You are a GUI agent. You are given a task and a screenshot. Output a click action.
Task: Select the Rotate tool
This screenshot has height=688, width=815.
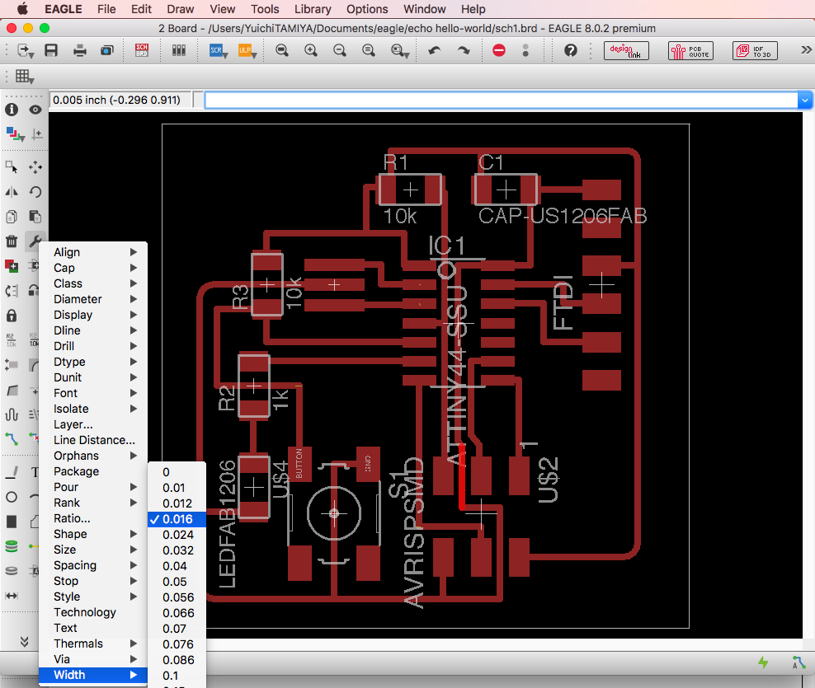35,192
